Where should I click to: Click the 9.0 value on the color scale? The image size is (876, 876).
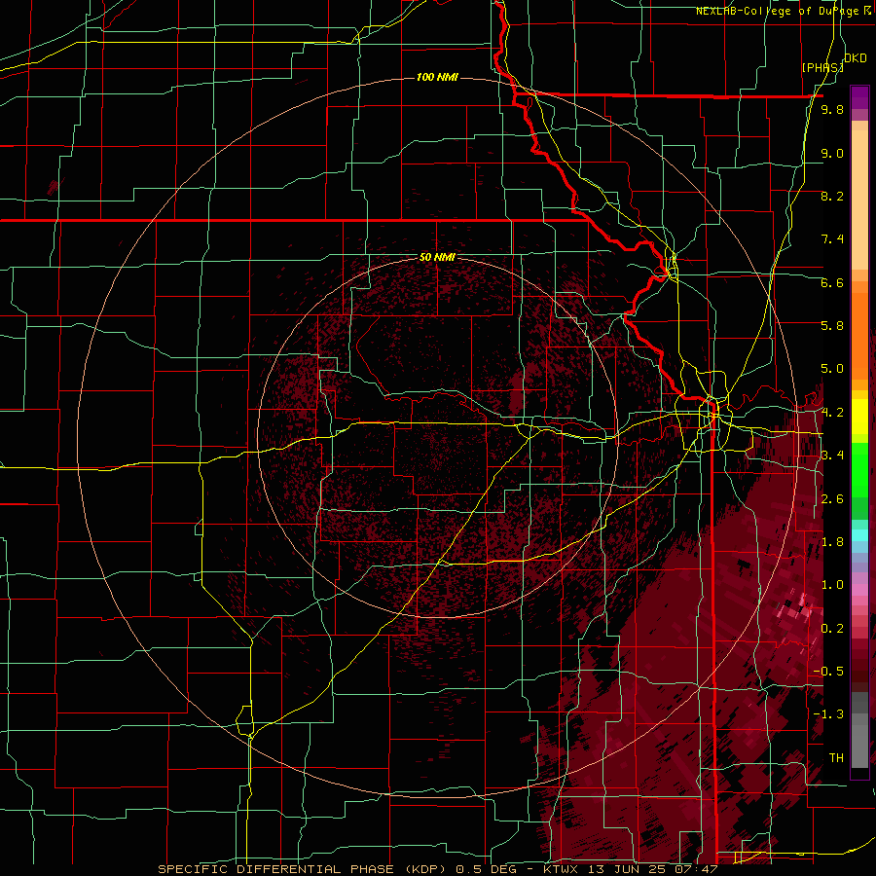(832, 154)
